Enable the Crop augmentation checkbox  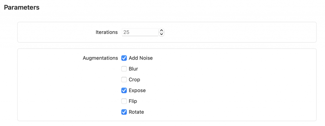[x=124, y=80]
